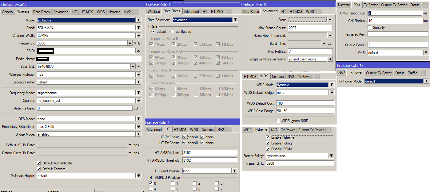Screen dimensions: 430x192
Task: Expand the Noise Floor Threshold arrow
Action: tap(330, 35)
